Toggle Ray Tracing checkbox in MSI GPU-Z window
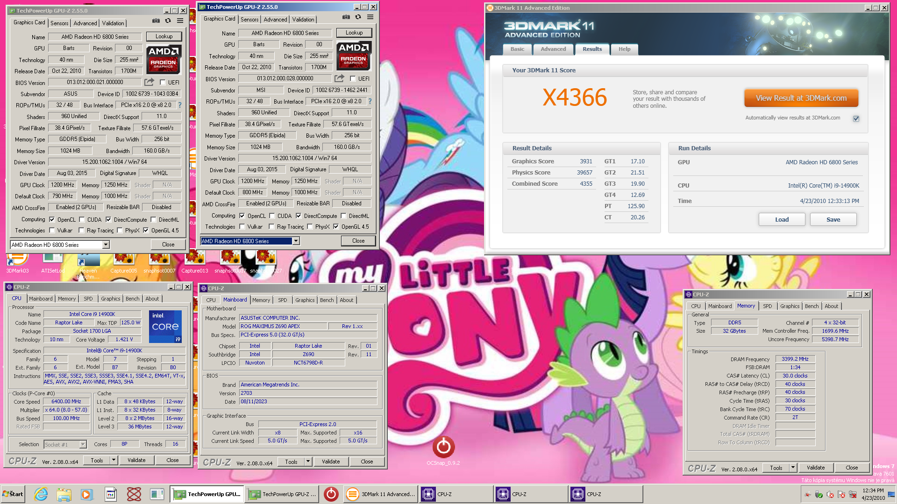Screen dimensions: 897x504 coord(271,227)
